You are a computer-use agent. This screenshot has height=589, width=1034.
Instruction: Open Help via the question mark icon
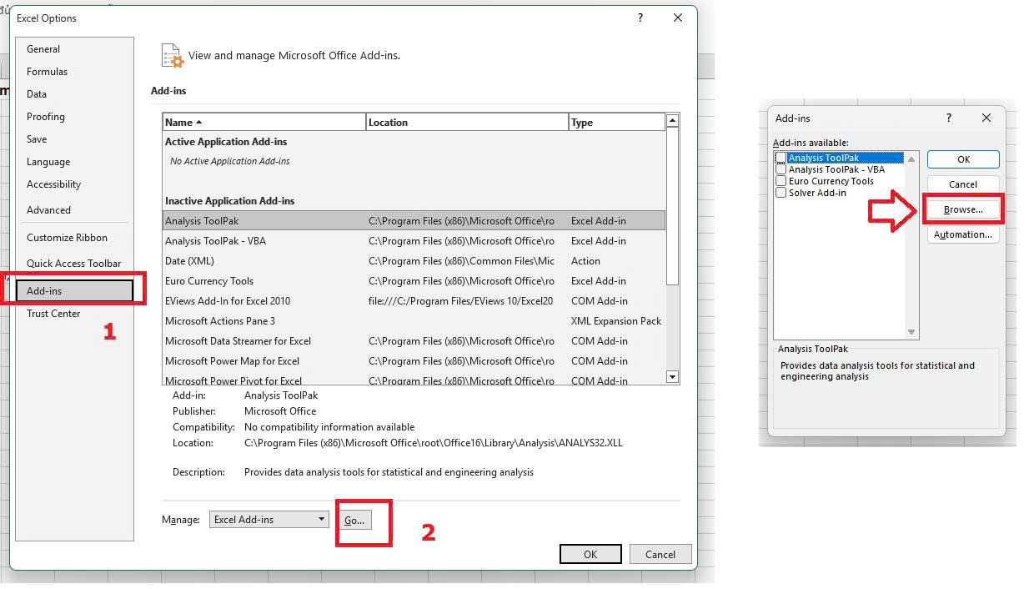pos(640,18)
